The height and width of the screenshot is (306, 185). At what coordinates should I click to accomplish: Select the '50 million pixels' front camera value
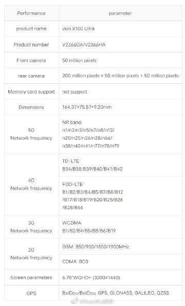[79, 61]
